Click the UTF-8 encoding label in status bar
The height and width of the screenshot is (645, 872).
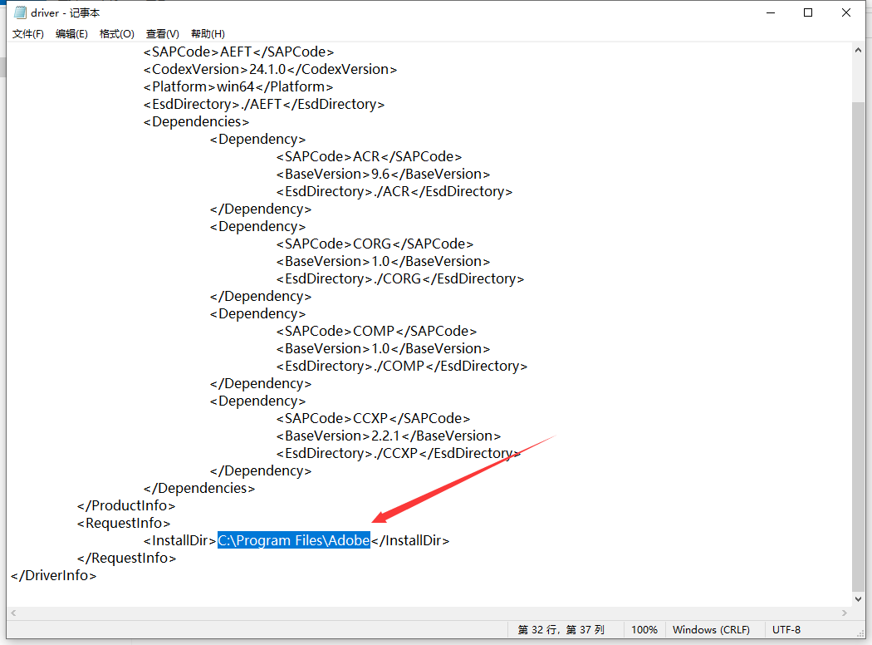click(786, 630)
